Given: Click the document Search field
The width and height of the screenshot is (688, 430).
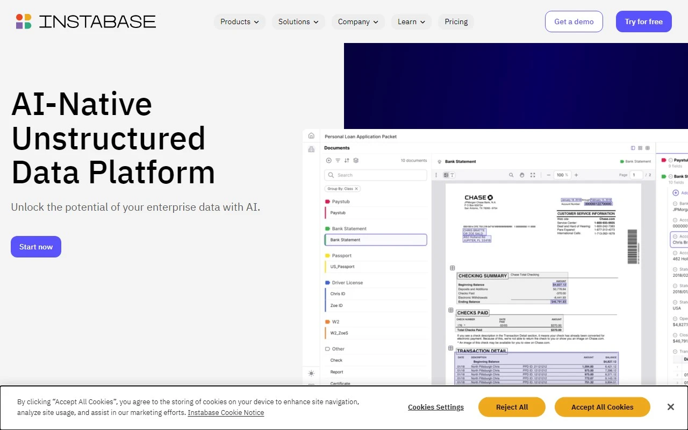Looking at the screenshot, I should click(376, 175).
